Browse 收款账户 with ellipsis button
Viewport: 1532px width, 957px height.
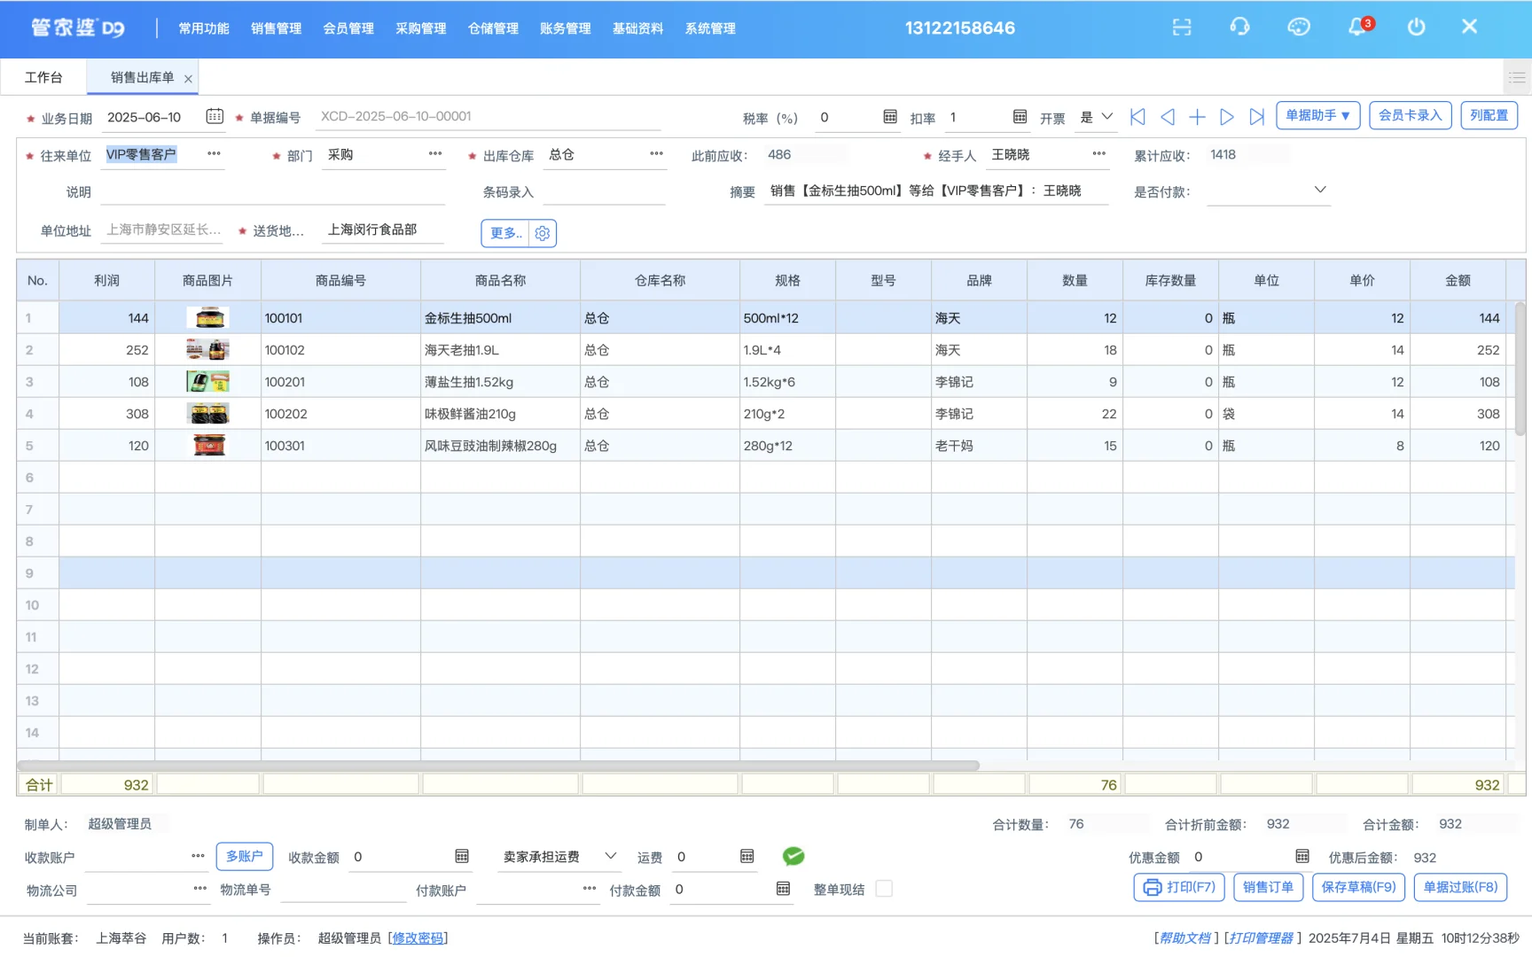point(198,856)
